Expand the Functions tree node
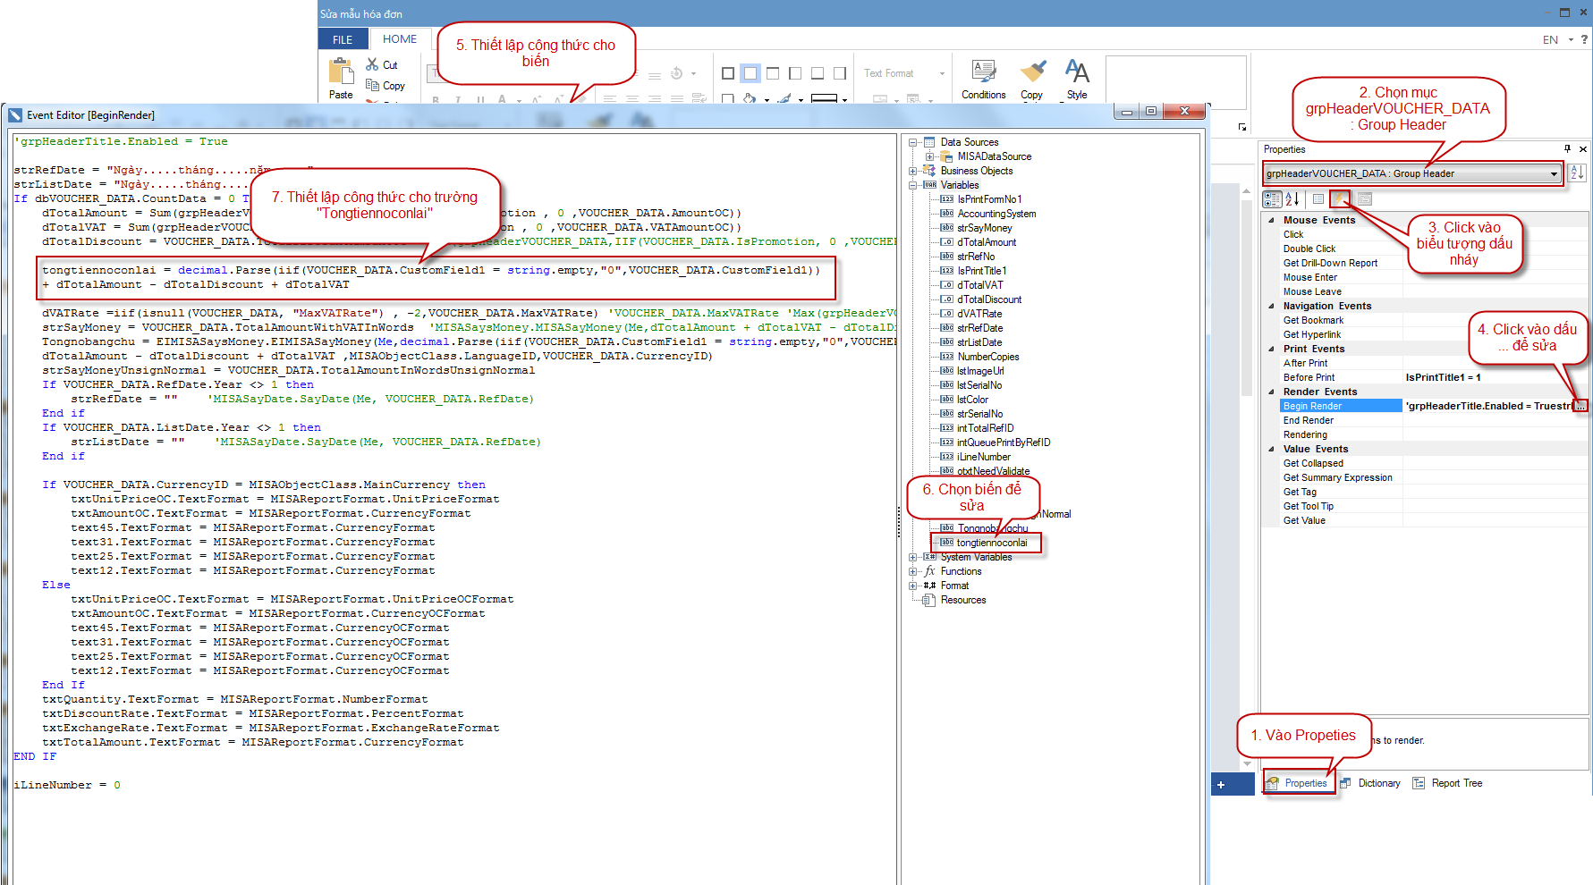The width and height of the screenshot is (1593, 885). [x=913, y=571]
